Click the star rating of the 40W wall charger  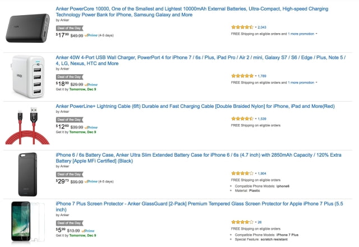pos(242,75)
